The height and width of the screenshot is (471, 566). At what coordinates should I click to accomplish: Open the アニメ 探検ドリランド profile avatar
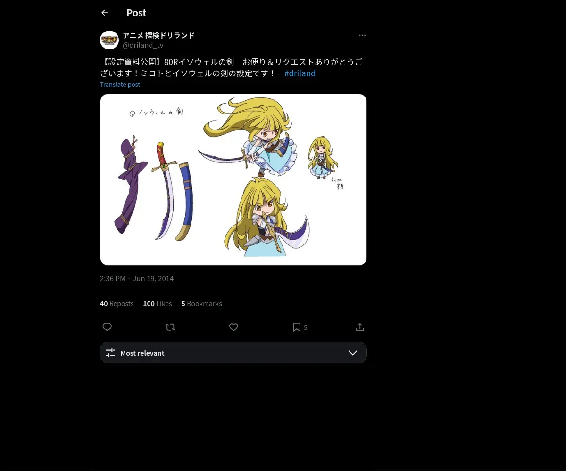(109, 40)
